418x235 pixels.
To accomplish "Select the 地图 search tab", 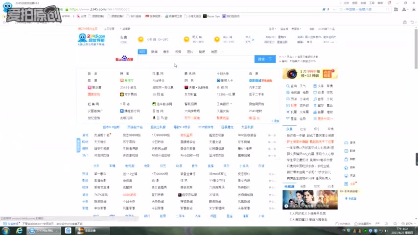I will pos(214,52).
